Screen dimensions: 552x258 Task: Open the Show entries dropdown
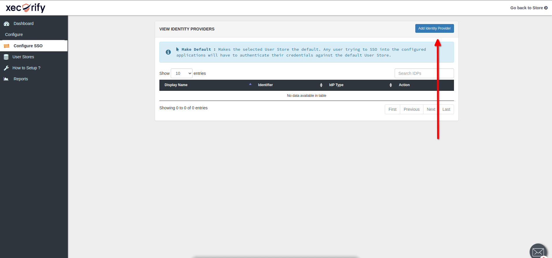pos(181,73)
